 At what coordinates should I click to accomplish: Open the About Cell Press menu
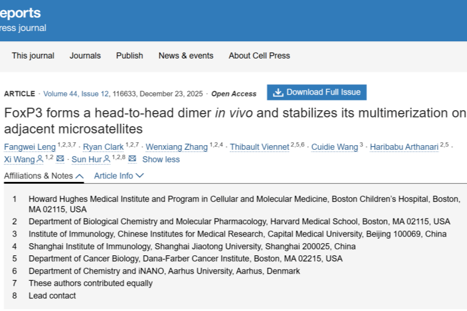(x=259, y=56)
